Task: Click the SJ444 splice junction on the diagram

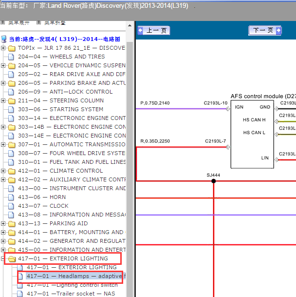Action: pos(213,181)
